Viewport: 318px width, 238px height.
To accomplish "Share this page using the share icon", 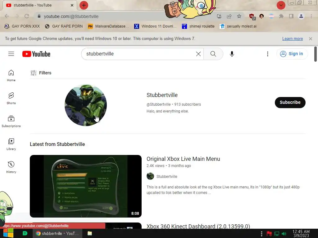I will click(x=229, y=16).
